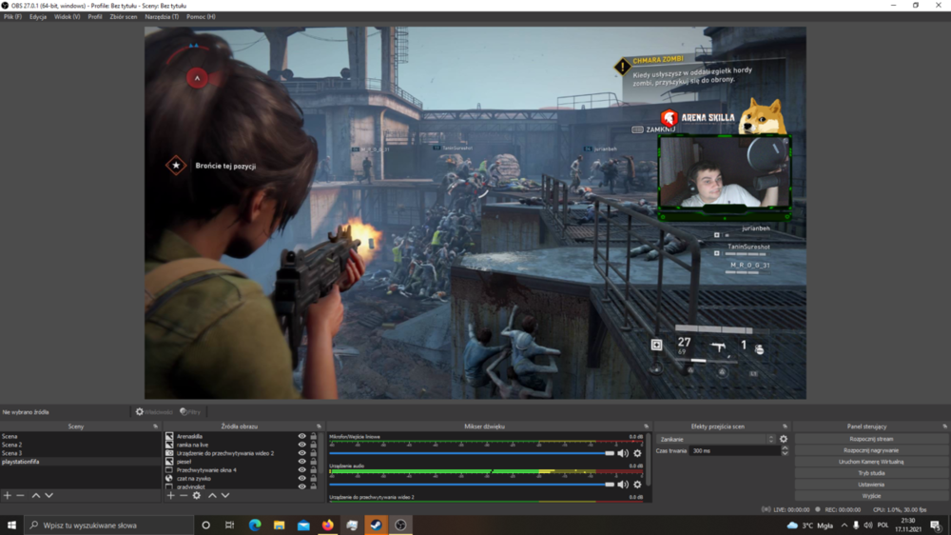Open the Plik menu

(12, 17)
